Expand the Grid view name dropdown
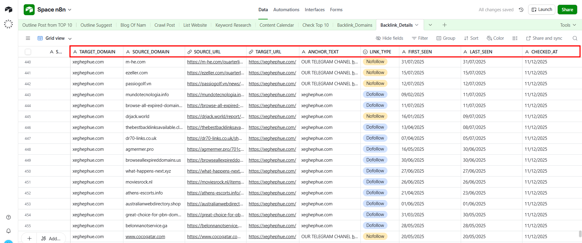 [70, 39]
